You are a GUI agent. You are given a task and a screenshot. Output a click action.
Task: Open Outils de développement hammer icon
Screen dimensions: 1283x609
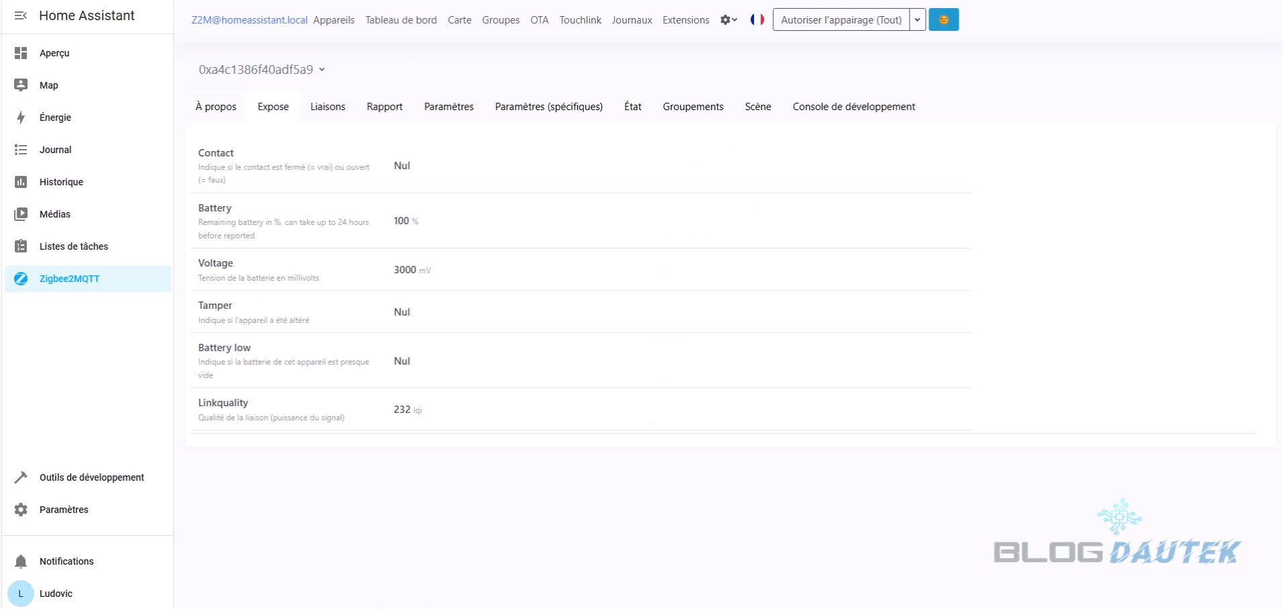(x=21, y=477)
